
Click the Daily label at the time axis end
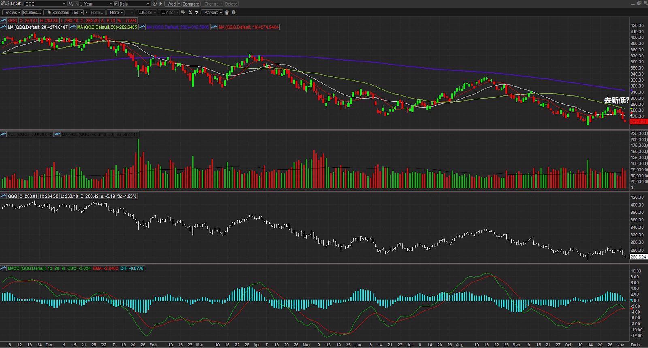click(x=636, y=345)
